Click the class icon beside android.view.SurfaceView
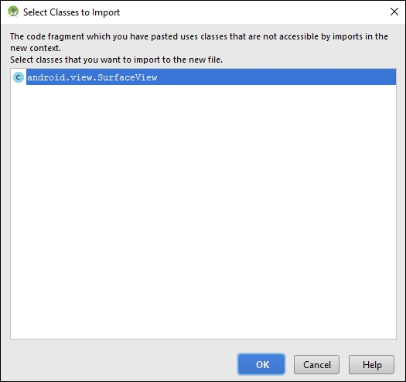 19,77
